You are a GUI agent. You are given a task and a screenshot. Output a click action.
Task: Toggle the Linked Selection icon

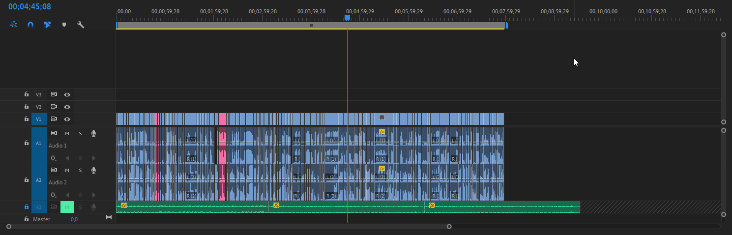point(47,25)
